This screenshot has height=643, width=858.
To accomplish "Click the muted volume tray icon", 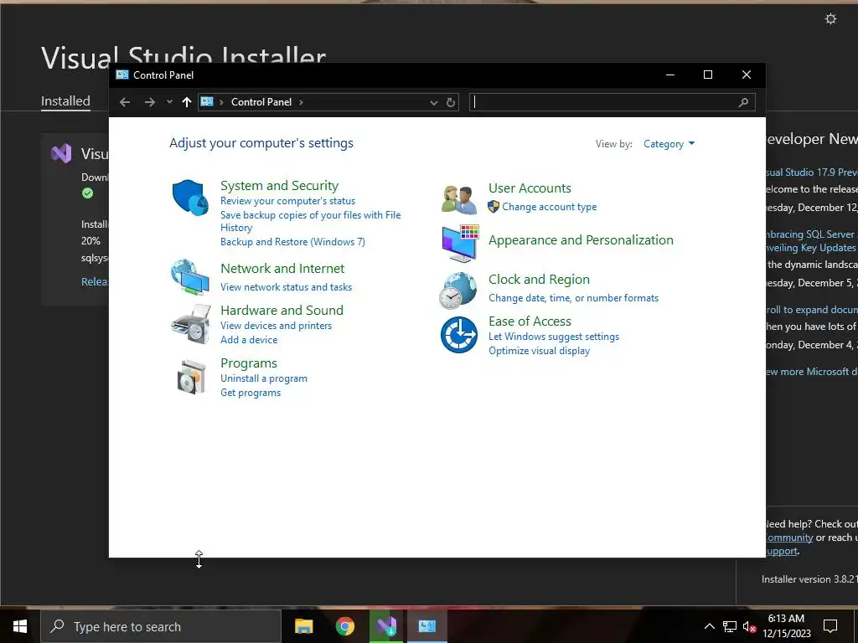I will pyautogui.click(x=749, y=626).
